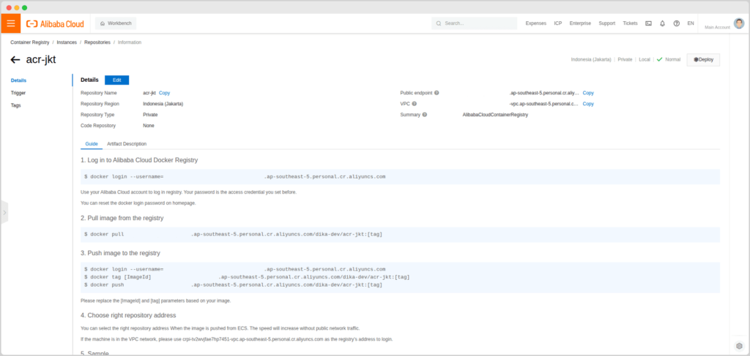
Task: Click the Summary help icon
Action: [x=425, y=115]
